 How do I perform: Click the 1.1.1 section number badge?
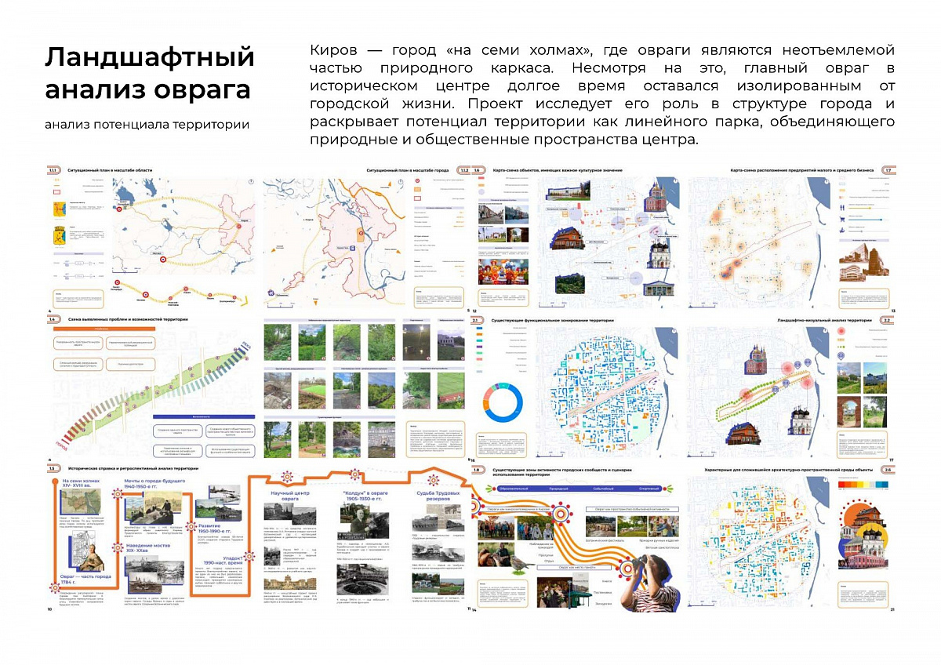(54, 170)
